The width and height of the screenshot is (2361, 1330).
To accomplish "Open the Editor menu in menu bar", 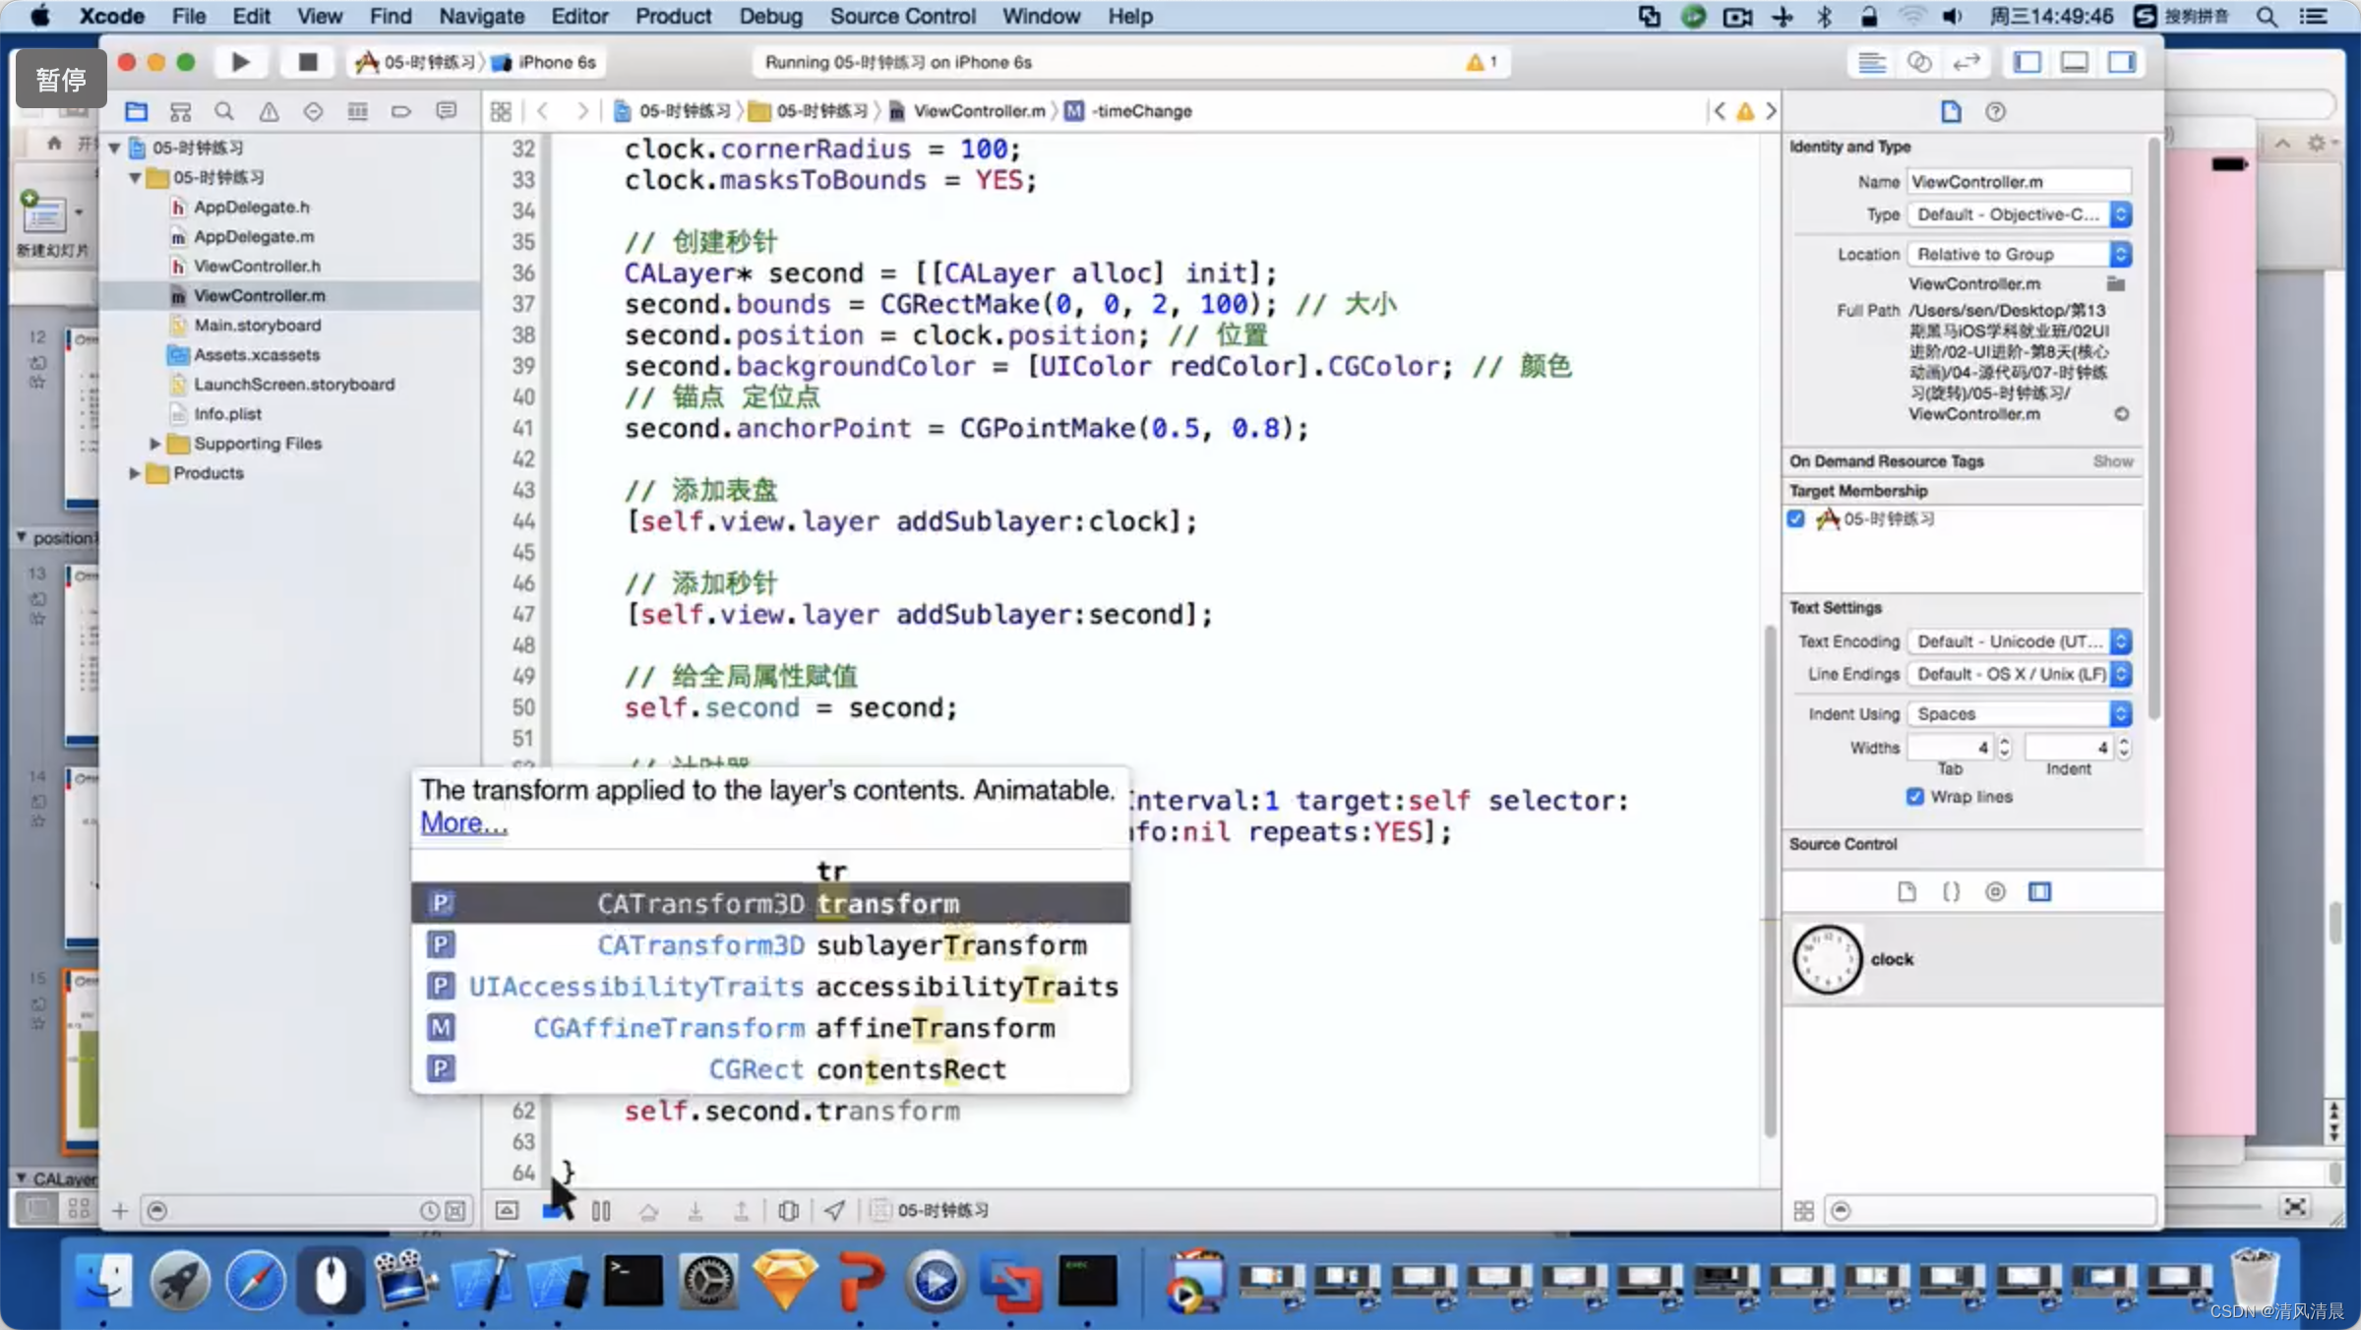I will [x=577, y=16].
